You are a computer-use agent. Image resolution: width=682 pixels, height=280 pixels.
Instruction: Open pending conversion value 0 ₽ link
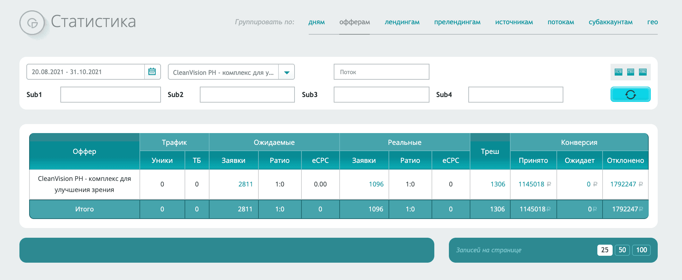[592, 184]
